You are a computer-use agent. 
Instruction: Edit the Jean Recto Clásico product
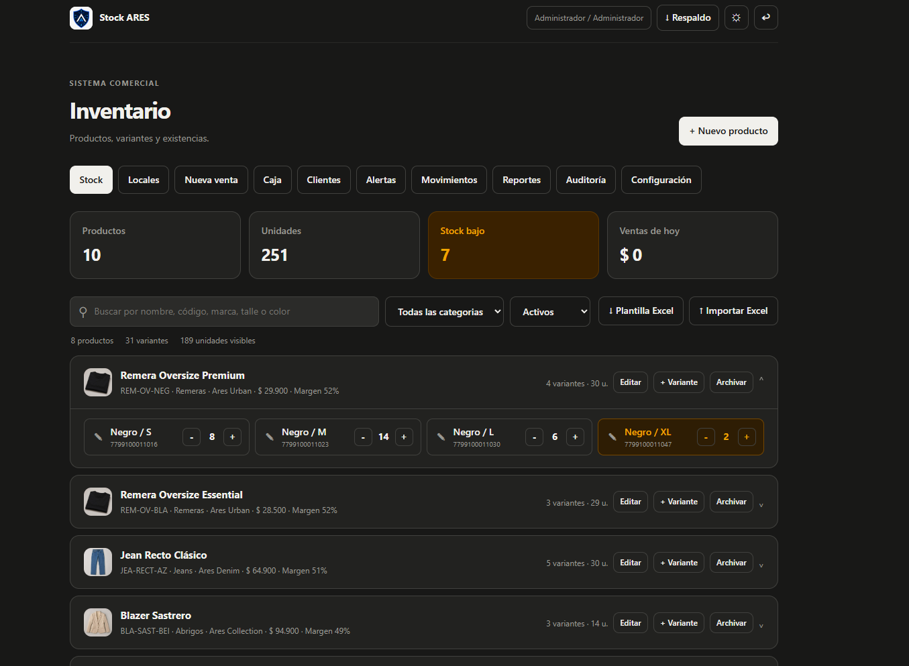tap(631, 563)
